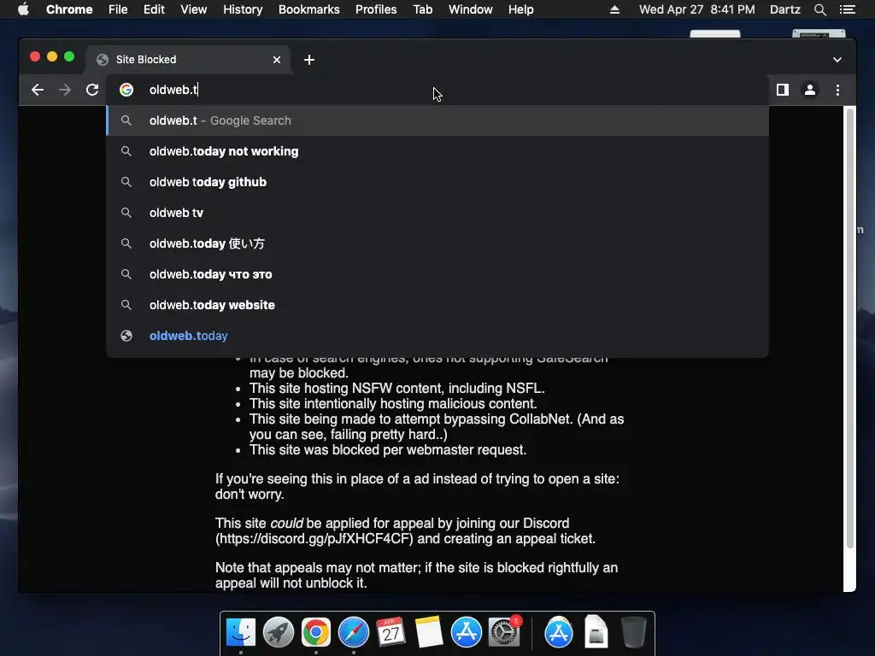Choose 'oldweb.today что это' suggestion
Screen dimensions: 875x656
[x=437, y=274]
